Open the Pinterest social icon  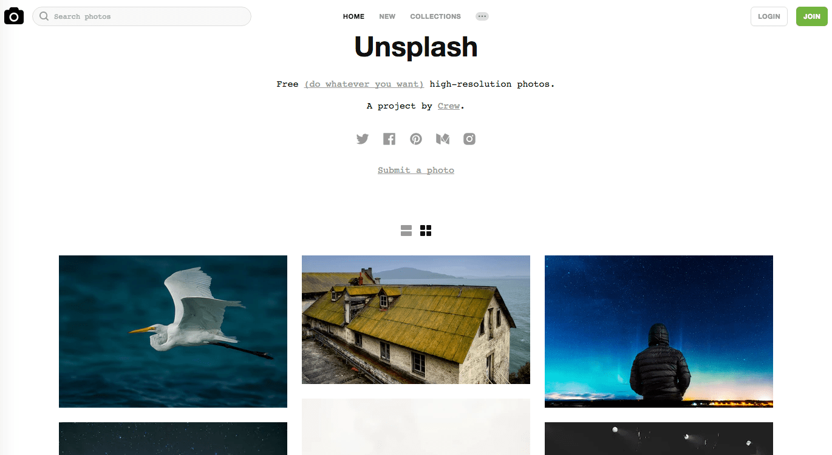click(416, 139)
